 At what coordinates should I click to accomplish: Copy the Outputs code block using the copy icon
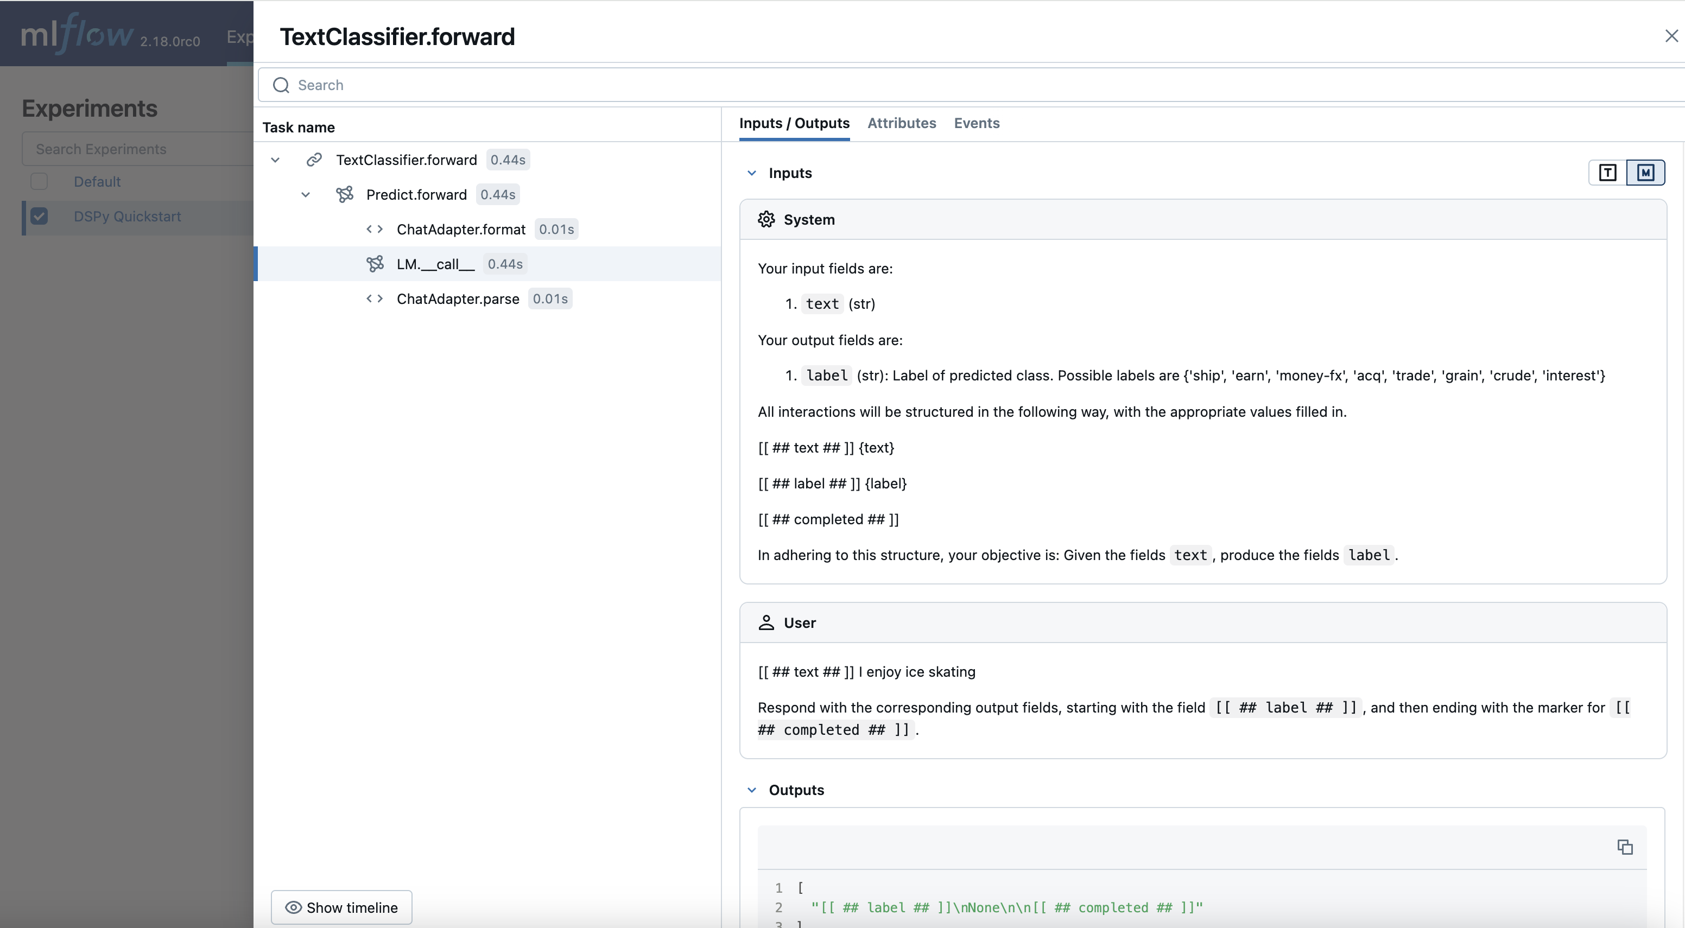click(1625, 847)
